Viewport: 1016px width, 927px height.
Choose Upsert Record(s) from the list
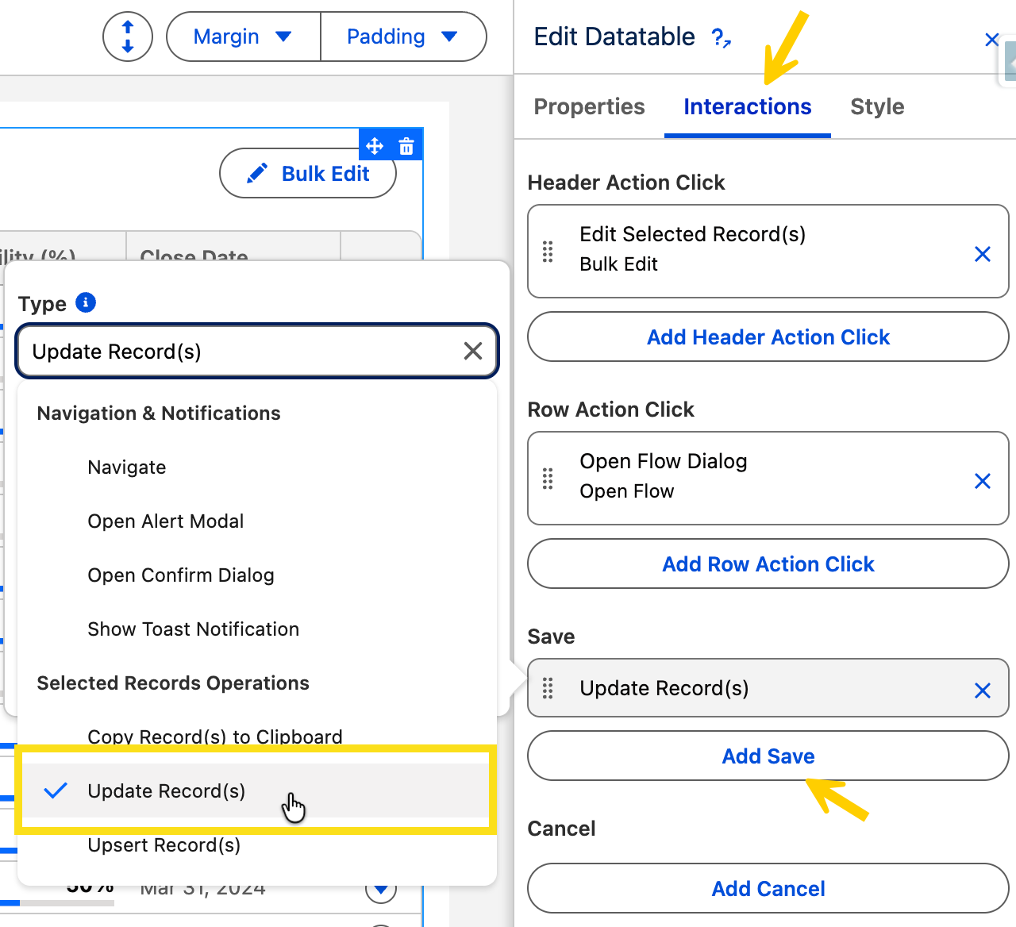coord(164,846)
